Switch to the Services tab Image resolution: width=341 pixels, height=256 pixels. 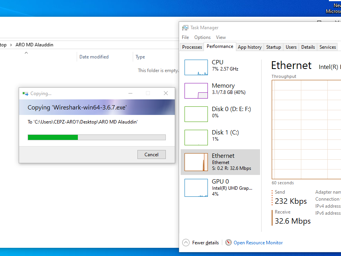pos(327,47)
